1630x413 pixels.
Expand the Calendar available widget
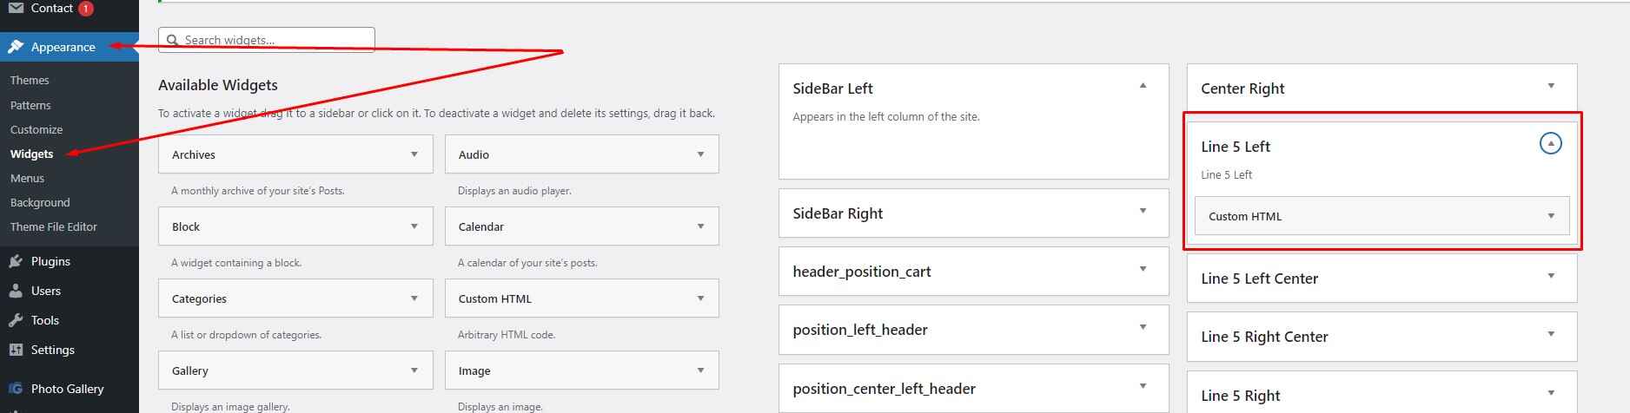click(700, 226)
